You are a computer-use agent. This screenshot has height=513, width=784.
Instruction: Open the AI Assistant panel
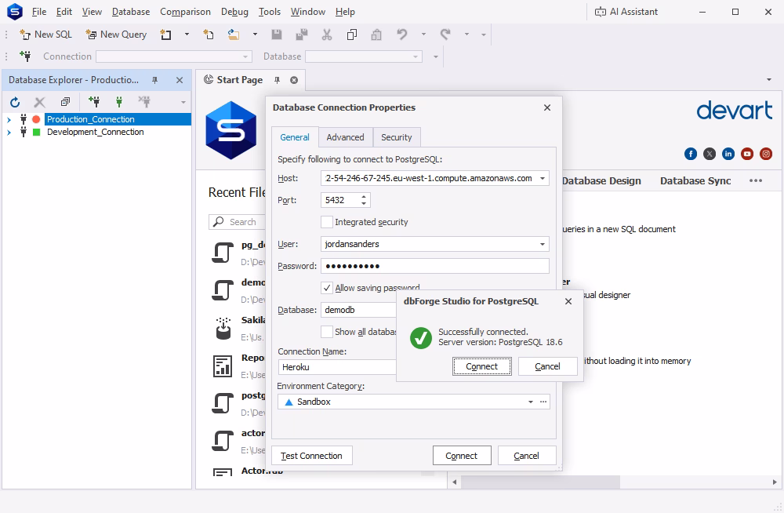(x=626, y=12)
